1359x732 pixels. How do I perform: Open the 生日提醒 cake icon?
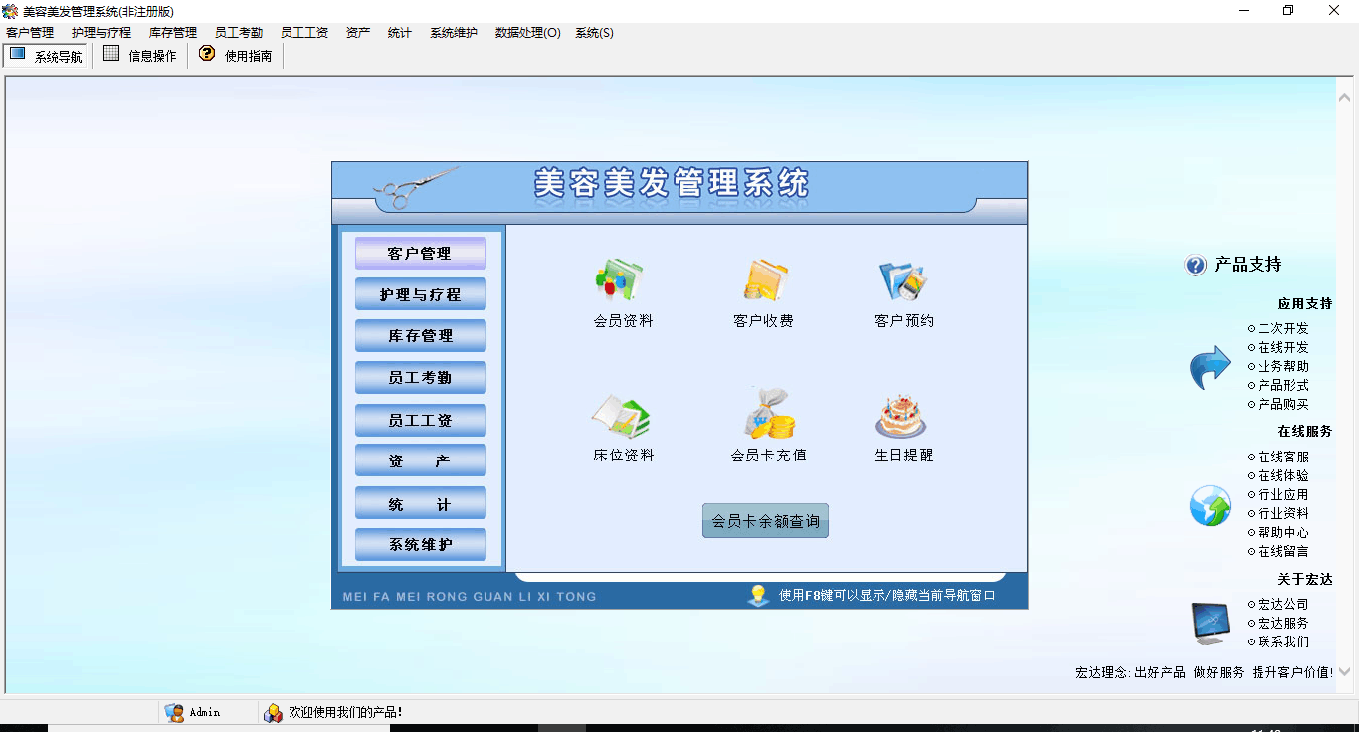[x=901, y=416]
